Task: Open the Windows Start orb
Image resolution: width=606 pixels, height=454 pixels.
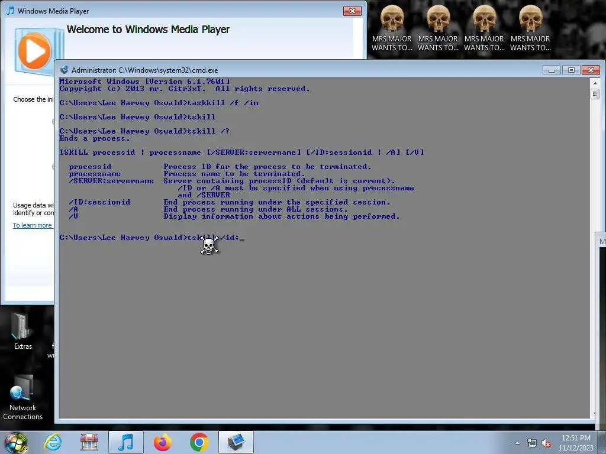Action: click(15, 442)
